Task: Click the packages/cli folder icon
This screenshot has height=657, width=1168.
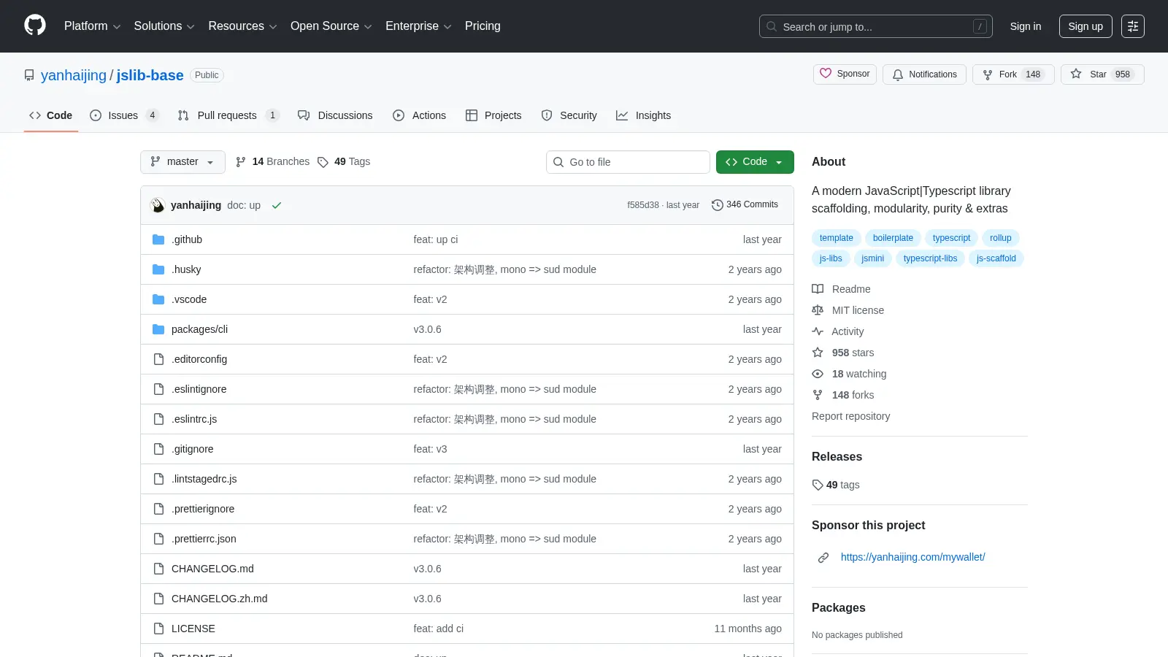Action: [158, 329]
